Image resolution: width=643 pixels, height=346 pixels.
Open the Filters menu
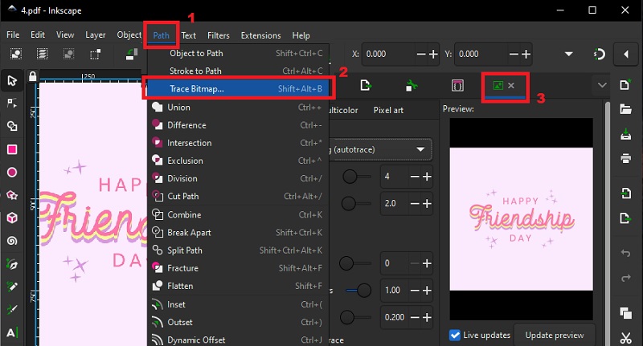coord(218,35)
